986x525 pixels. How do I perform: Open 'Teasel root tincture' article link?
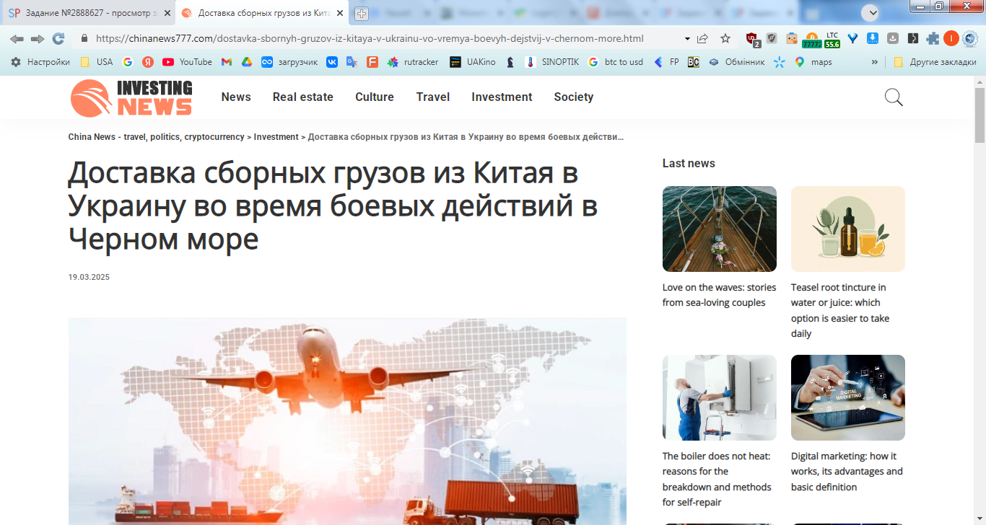coord(840,310)
